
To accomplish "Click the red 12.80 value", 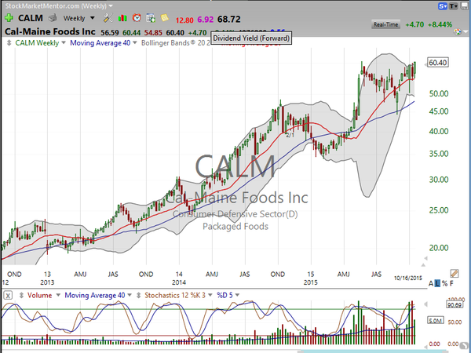I will click(x=184, y=20).
